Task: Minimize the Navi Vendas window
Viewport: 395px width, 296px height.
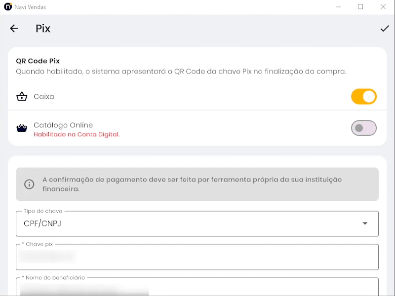Action: pyautogui.click(x=338, y=7)
